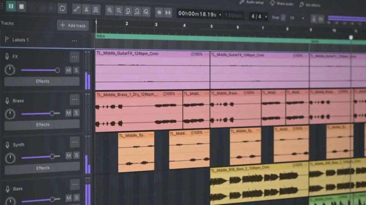Click the pan knob of FX track
This screenshot has width=366, height=205.
10,70
